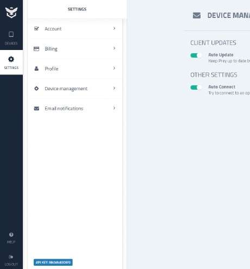This screenshot has width=250, height=269.
Task: Expand the Profile chevron arrow
Action: [114, 68]
